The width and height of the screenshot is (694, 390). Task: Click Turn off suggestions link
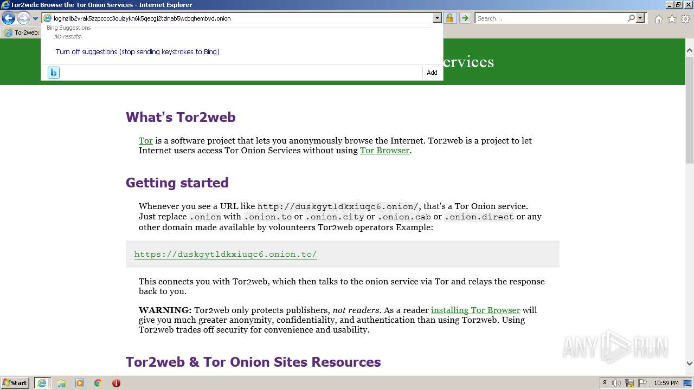[137, 52]
